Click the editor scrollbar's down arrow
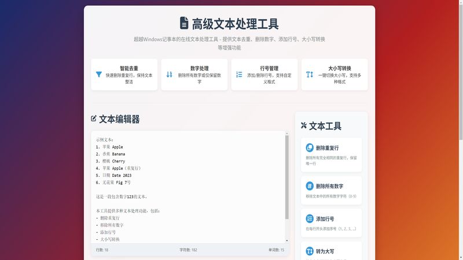The image size is (463, 260). [286, 240]
